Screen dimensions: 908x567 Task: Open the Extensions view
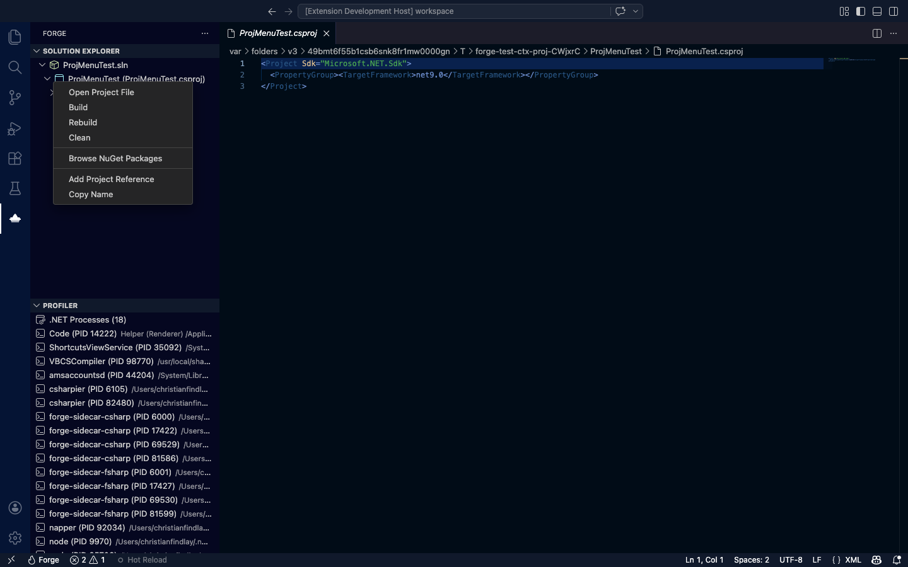(15, 158)
